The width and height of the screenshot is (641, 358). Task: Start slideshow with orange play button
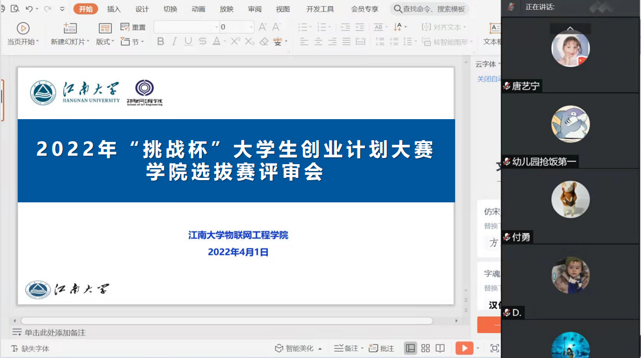pyautogui.click(x=464, y=348)
